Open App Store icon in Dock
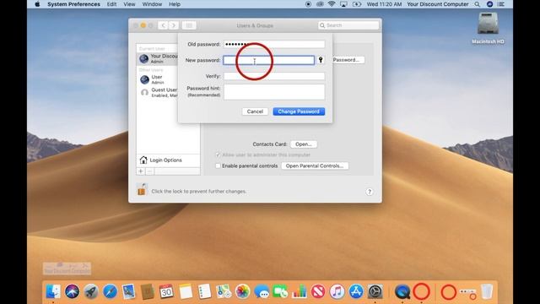Screen dimensions: 540x304 [x=356, y=291]
